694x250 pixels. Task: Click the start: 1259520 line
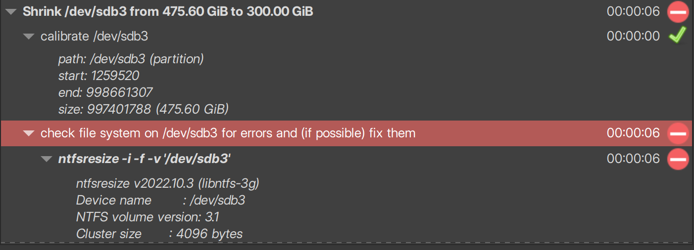[x=99, y=76]
